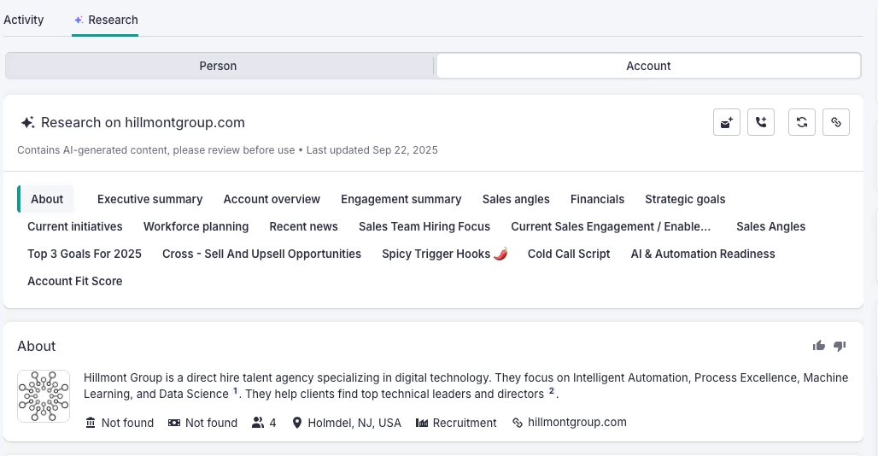Click the revenue money icon
The image size is (878, 456).
pos(174,423)
